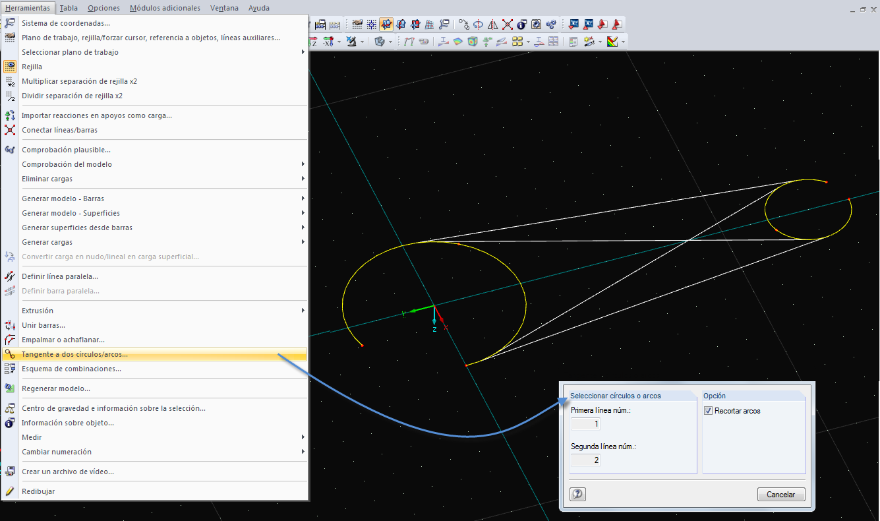880x521 pixels.
Task: Click the rotate tool icon in toolbar
Action: pyautogui.click(x=478, y=24)
